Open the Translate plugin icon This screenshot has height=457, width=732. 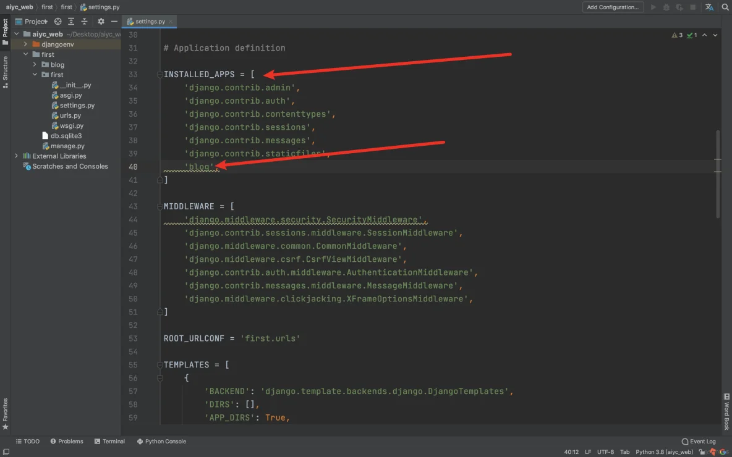click(x=709, y=7)
